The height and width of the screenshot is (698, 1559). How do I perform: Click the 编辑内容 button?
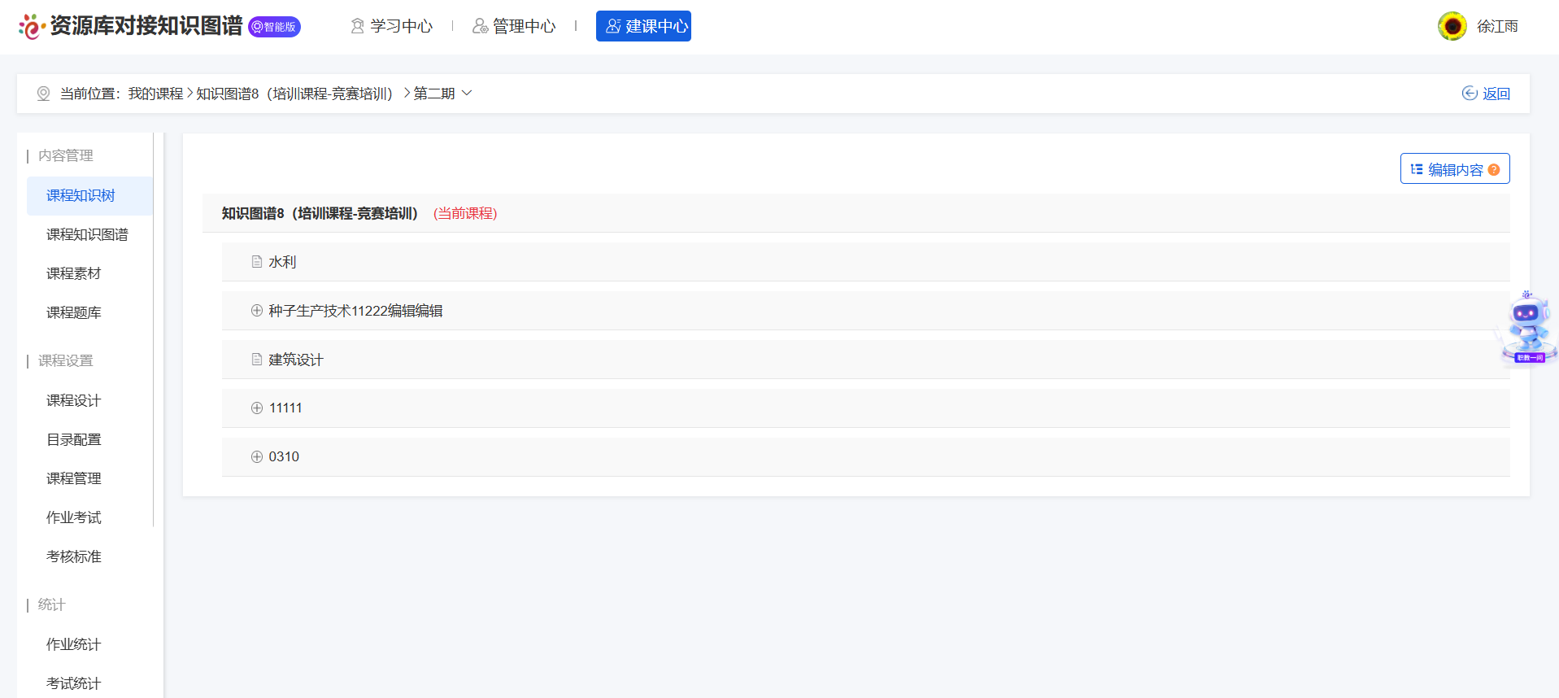[1454, 168]
